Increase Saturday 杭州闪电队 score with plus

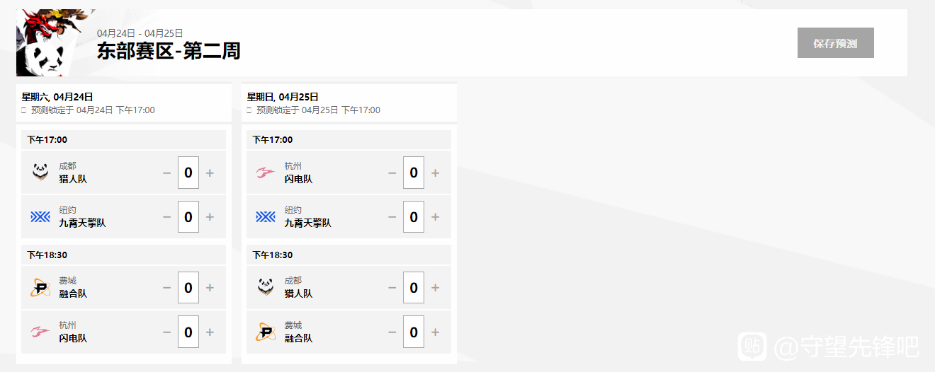[210, 332]
